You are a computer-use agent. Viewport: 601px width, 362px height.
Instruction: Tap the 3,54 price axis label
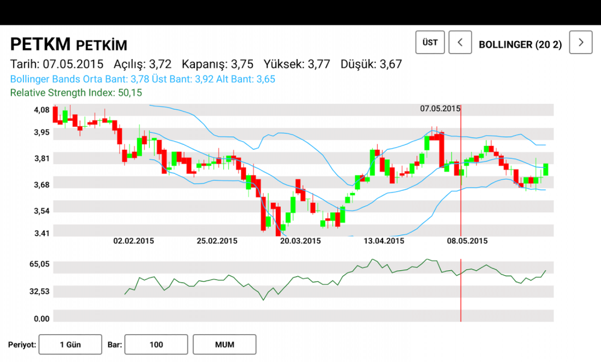pos(42,211)
